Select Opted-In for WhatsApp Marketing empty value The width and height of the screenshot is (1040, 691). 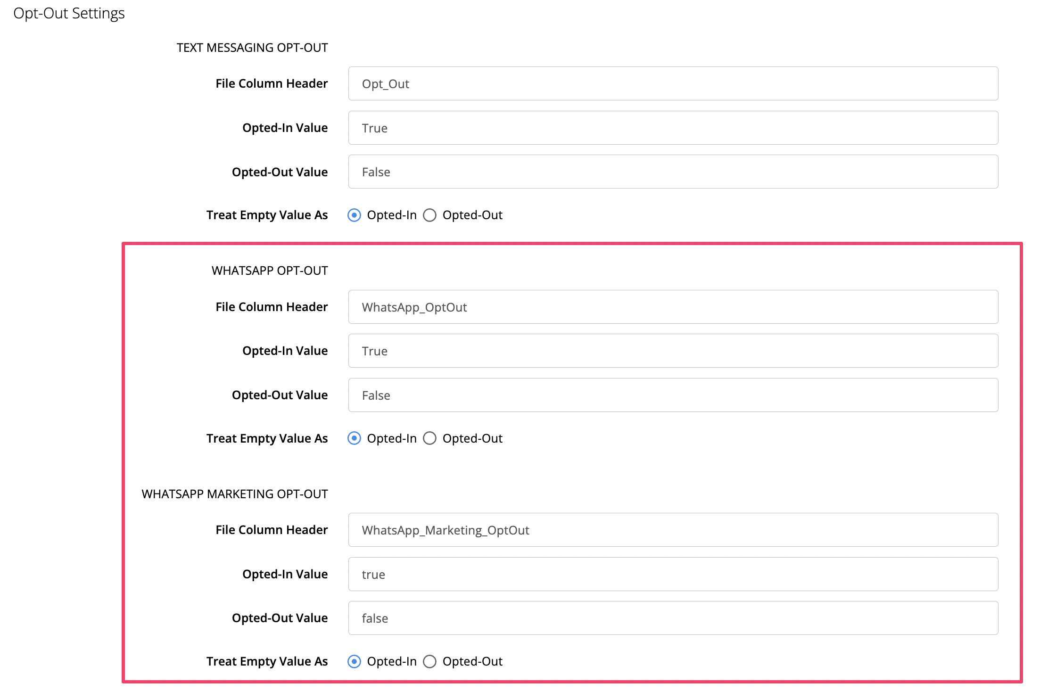354,661
